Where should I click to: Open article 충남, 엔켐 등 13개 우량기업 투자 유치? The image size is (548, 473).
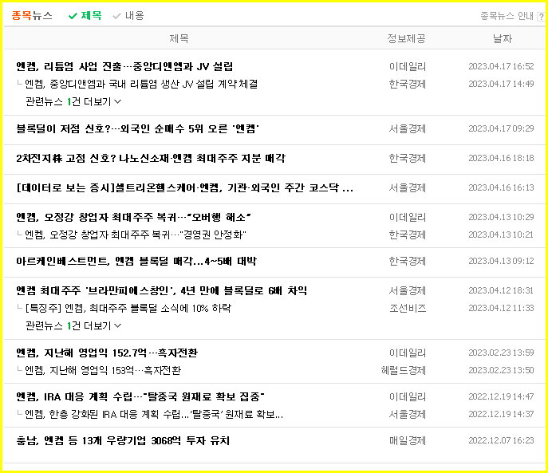[x=123, y=441]
